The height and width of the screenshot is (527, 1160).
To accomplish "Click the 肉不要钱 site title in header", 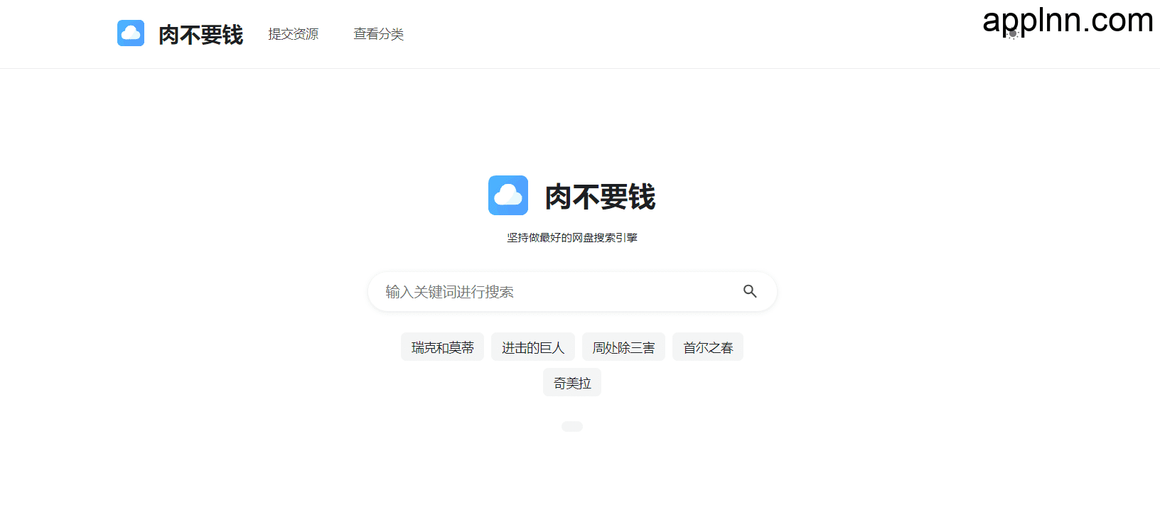I will pyautogui.click(x=201, y=34).
